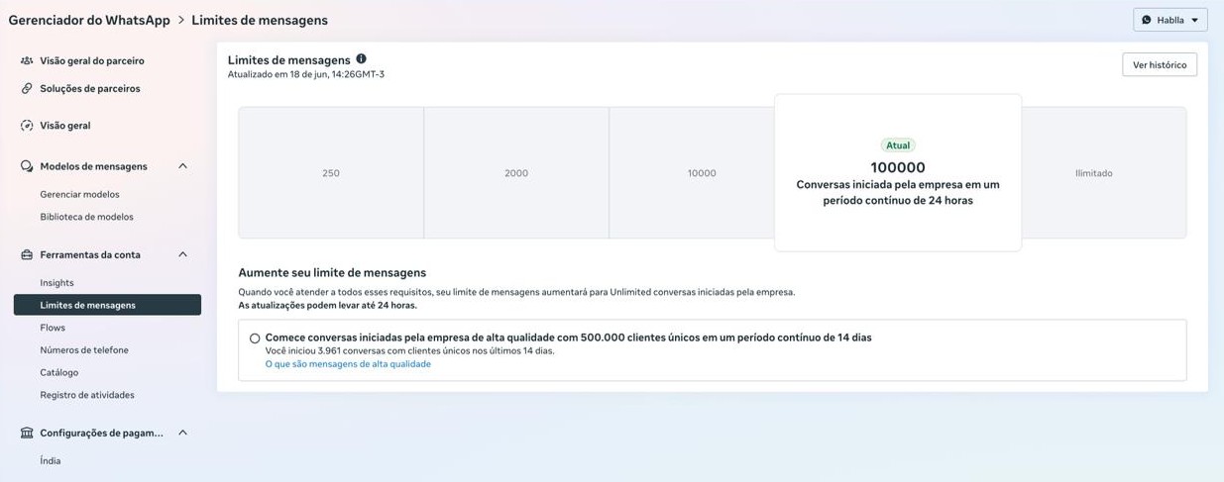
Task: Select Limites de mensagens sidebar item
Action: (107, 305)
